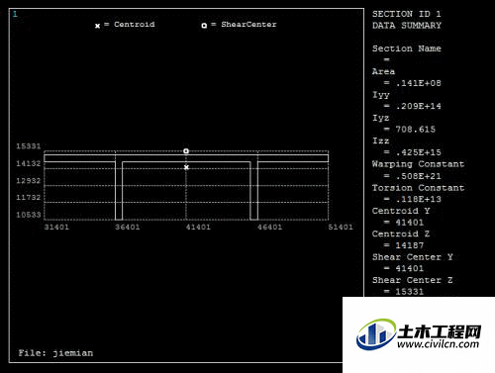Viewport: 495px width, 373px height.
Task: Click the 'Section Name' label
Action: (407, 48)
